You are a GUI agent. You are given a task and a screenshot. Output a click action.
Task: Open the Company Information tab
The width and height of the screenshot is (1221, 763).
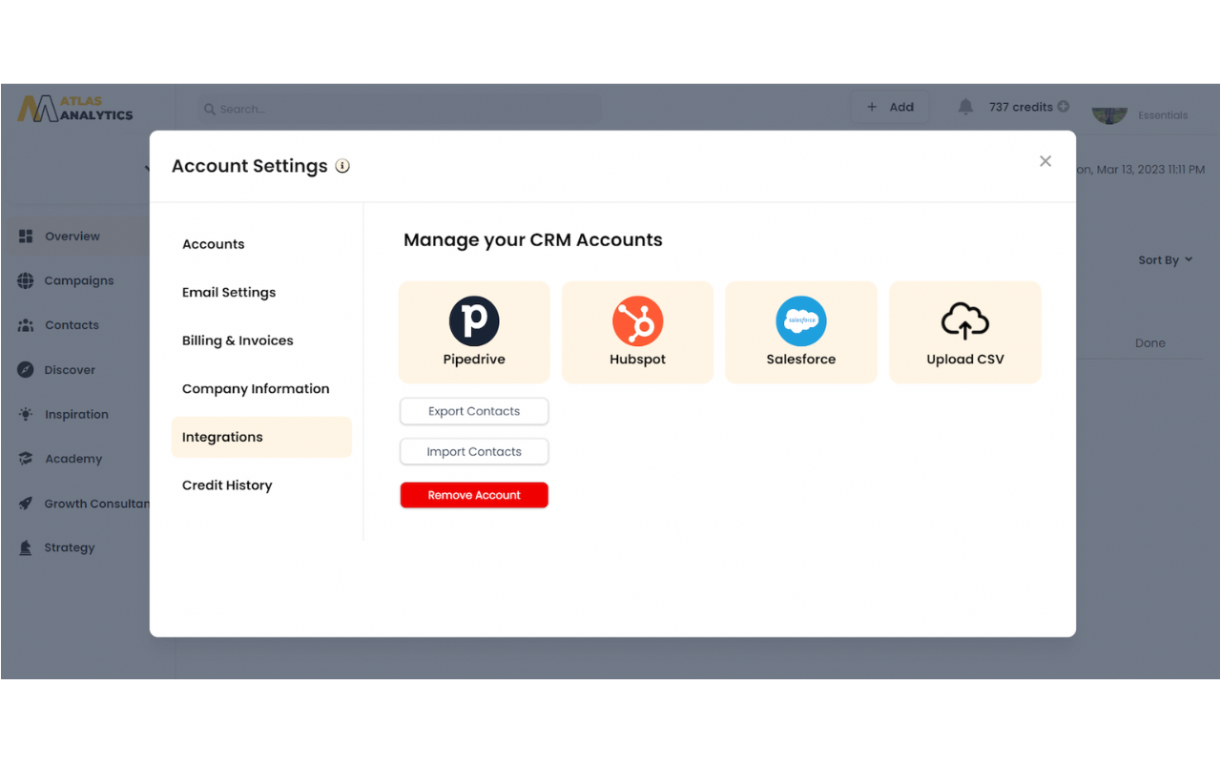(x=256, y=389)
